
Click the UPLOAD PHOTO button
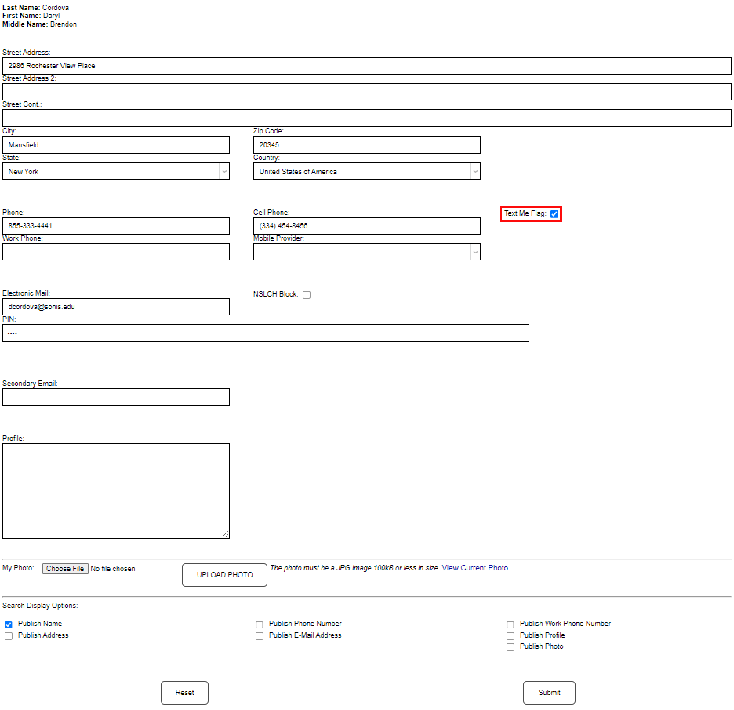224,574
